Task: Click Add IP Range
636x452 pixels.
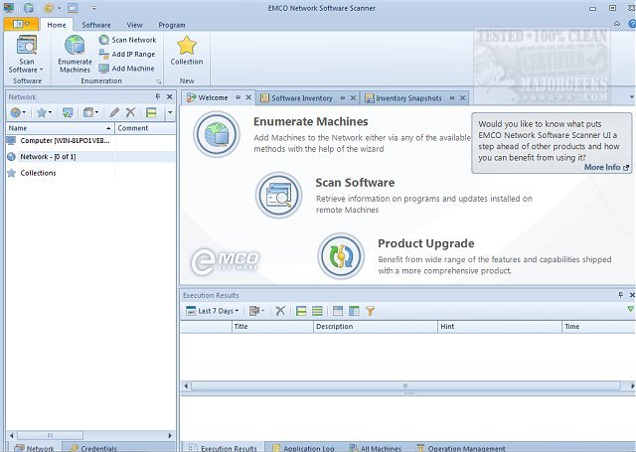Action: point(127,54)
